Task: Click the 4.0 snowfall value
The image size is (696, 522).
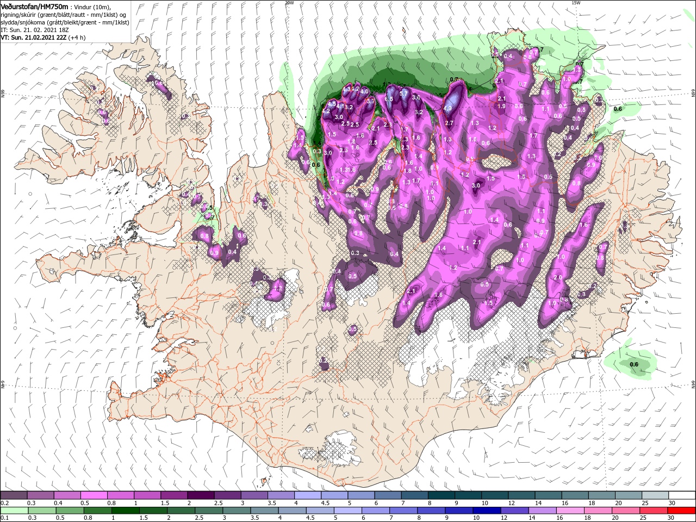Action: point(365,91)
